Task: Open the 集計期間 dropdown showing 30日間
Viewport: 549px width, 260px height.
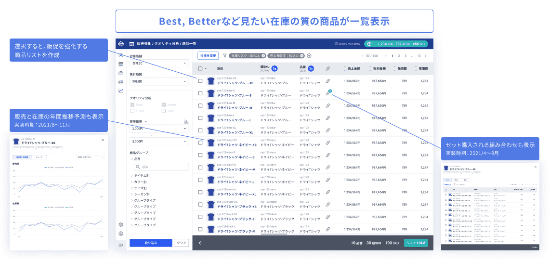Action: coord(159,81)
